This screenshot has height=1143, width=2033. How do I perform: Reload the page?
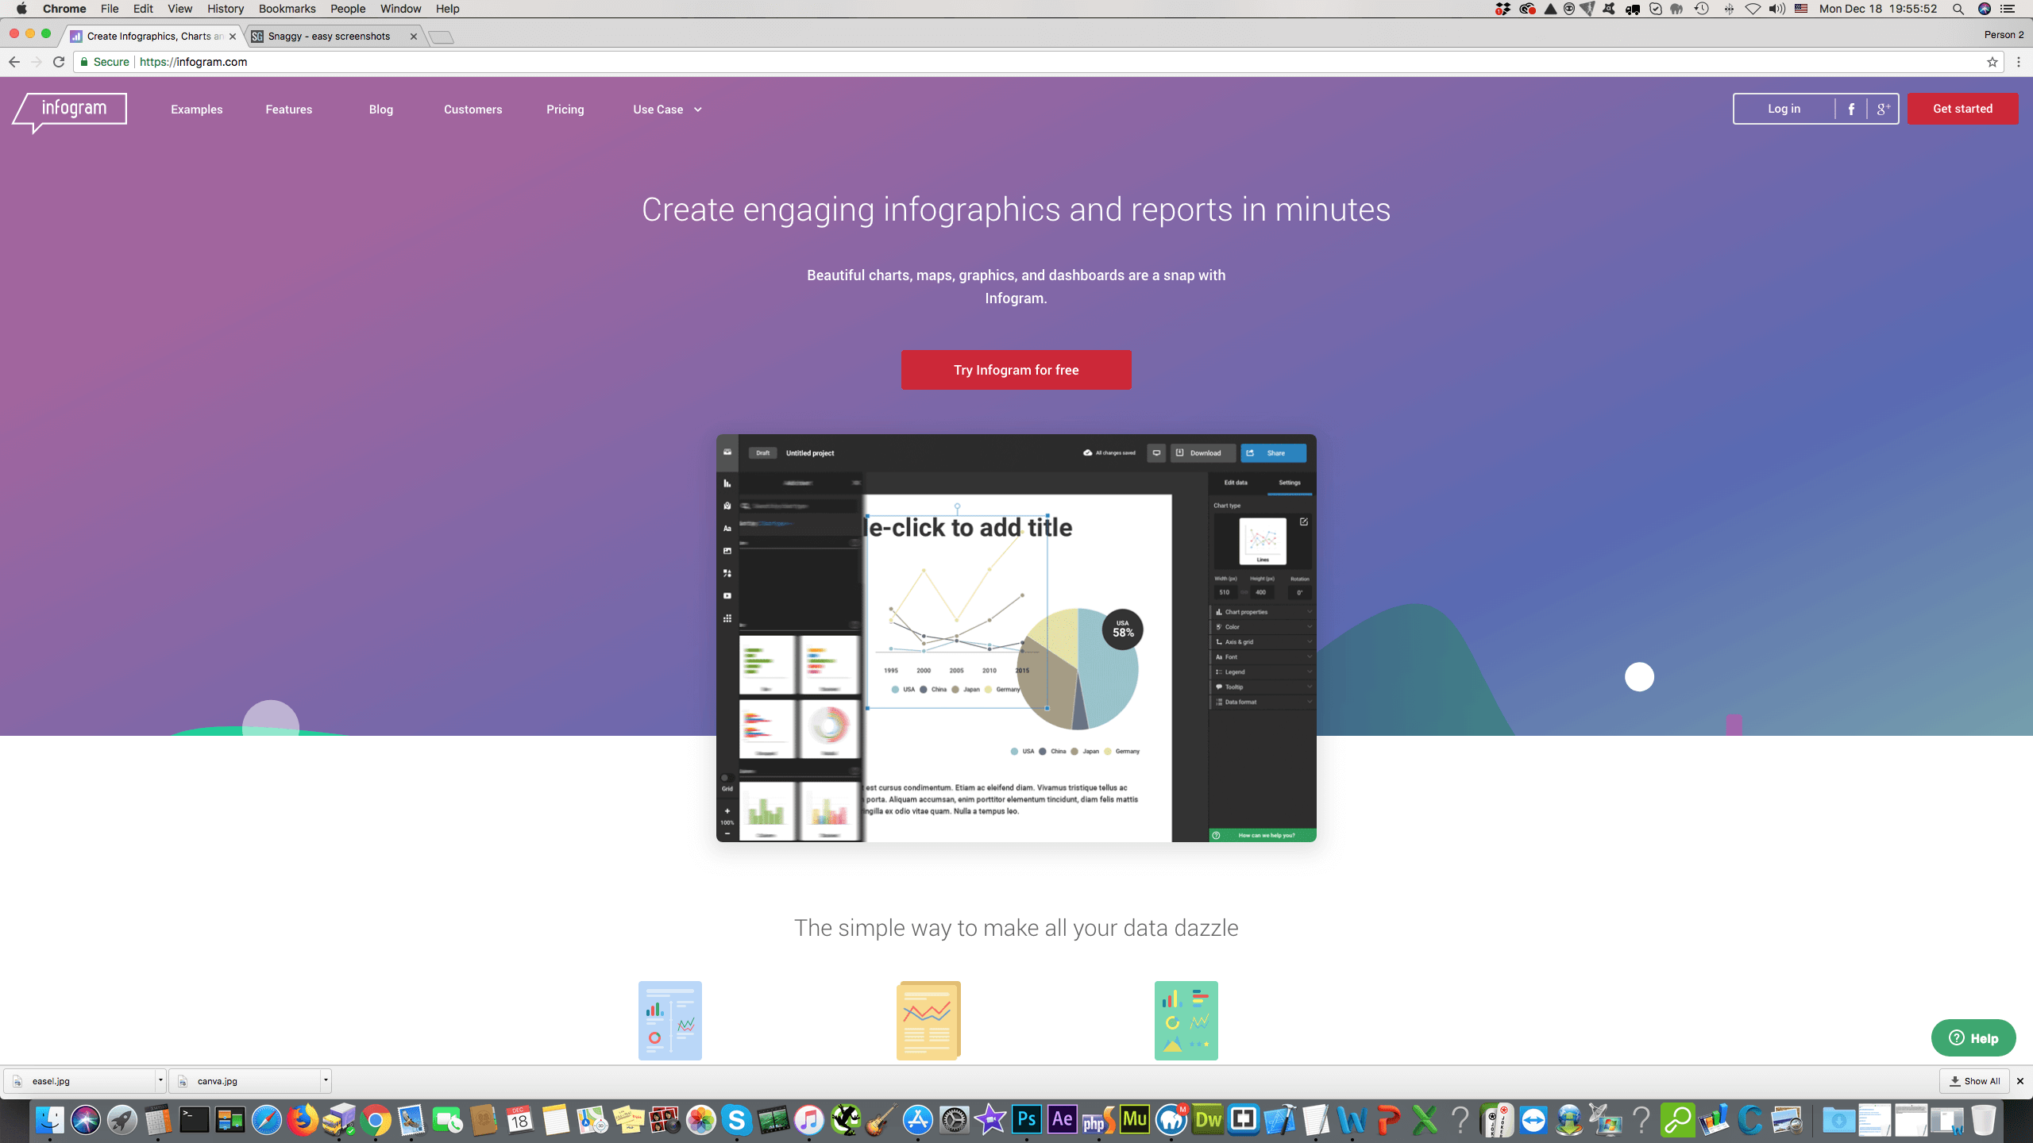coord(59,62)
